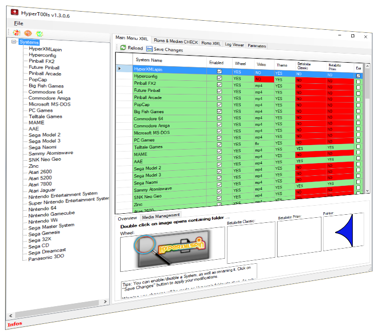
Task: Open the Roms & Medias CHECK tab
Action: pyautogui.click(x=176, y=41)
